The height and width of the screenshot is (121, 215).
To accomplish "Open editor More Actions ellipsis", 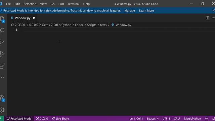I will coord(213,18).
